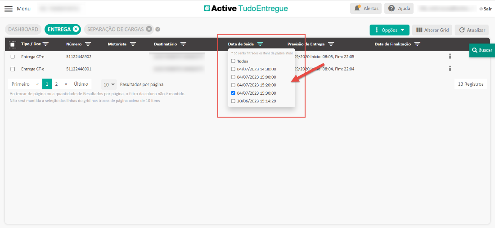Open filter icon for Número column

coord(88,44)
